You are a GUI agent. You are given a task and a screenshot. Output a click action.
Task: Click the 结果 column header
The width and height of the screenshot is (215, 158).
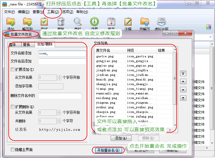pos(164,50)
